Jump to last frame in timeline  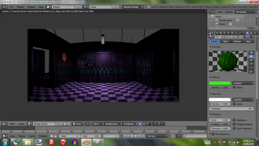tap(143, 136)
